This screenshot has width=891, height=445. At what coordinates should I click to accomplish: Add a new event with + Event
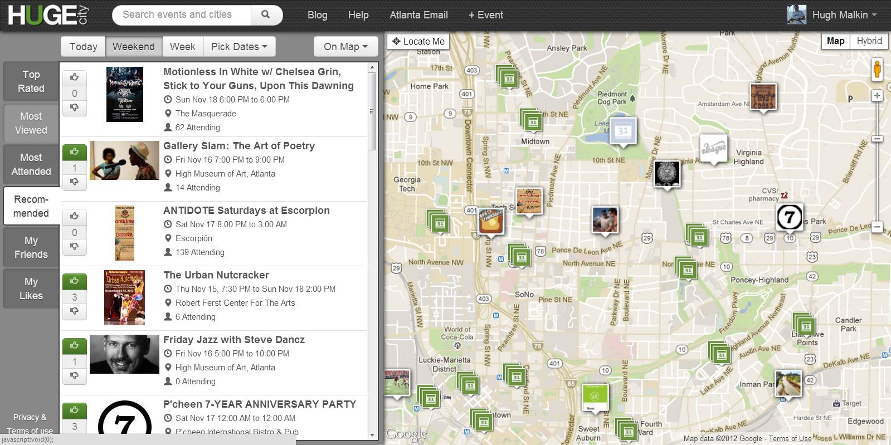pos(485,15)
